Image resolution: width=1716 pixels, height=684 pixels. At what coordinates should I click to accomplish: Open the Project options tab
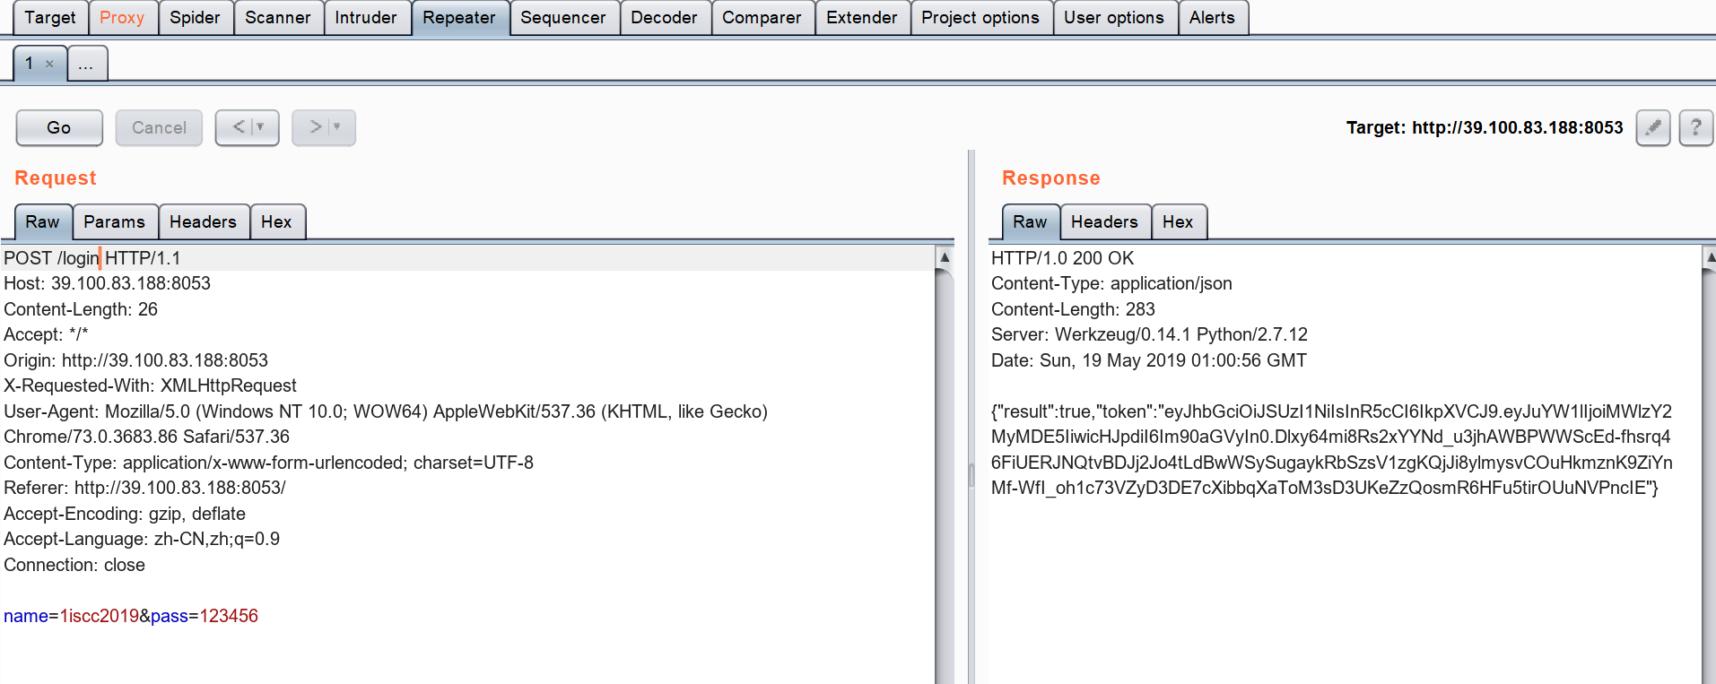click(980, 18)
